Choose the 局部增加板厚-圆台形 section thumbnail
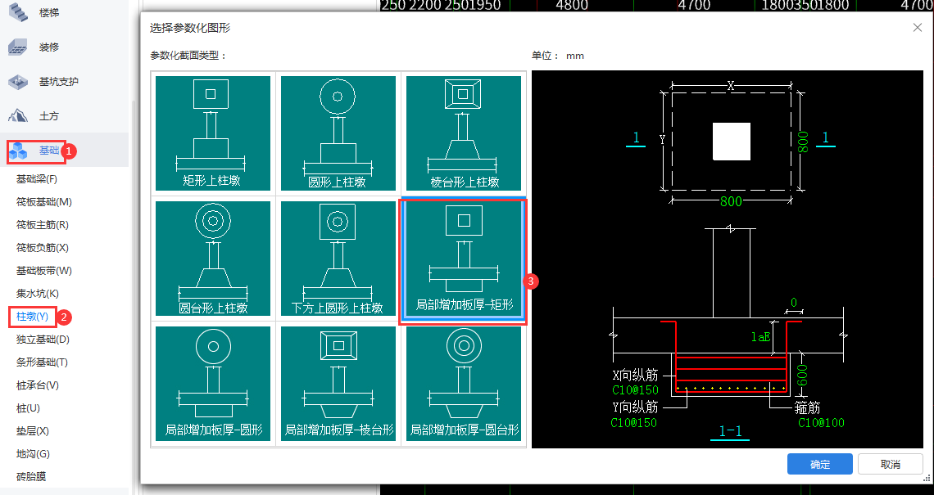 [x=464, y=384]
